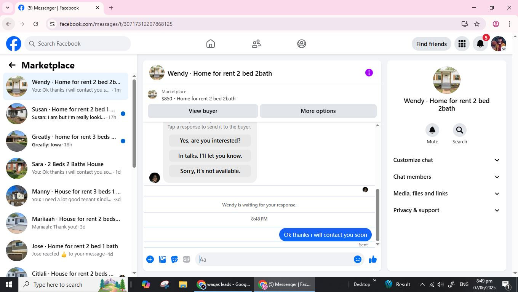
Task: Choose a sticker in the composer
Action: pyautogui.click(x=174, y=259)
